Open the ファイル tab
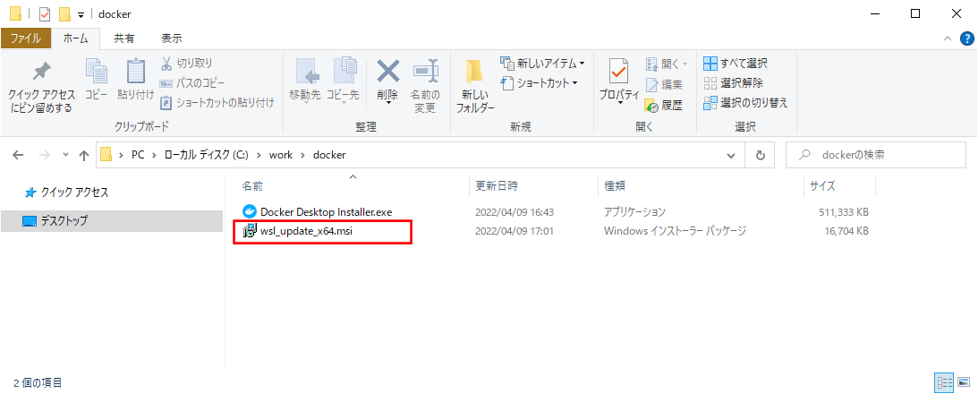978x394 pixels. [x=26, y=39]
